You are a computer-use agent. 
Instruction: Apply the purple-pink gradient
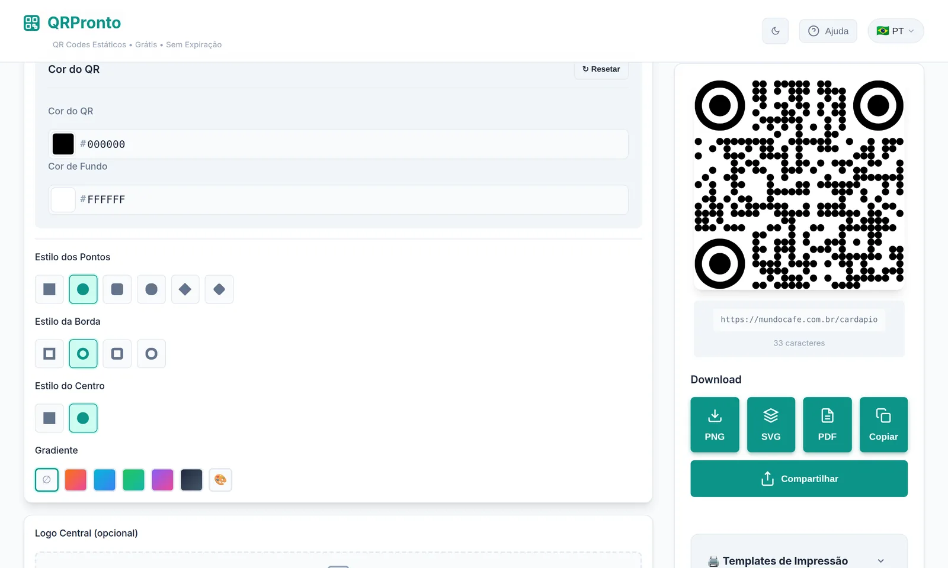point(162,480)
